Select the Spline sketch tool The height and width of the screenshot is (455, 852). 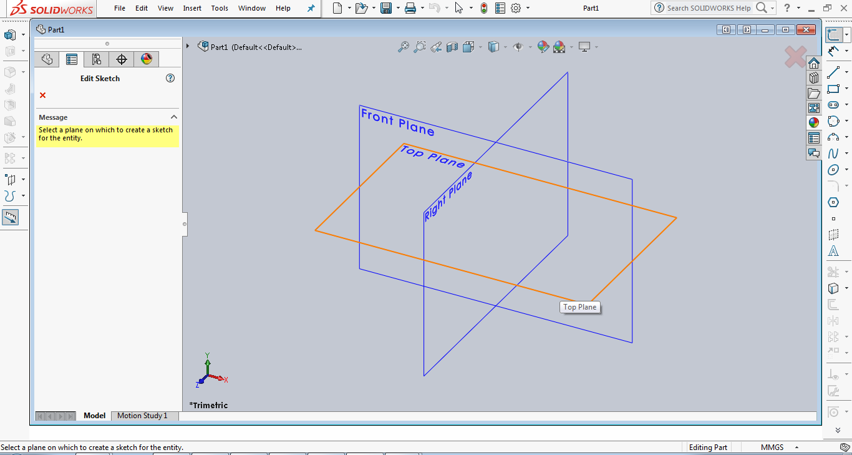coord(833,154)
